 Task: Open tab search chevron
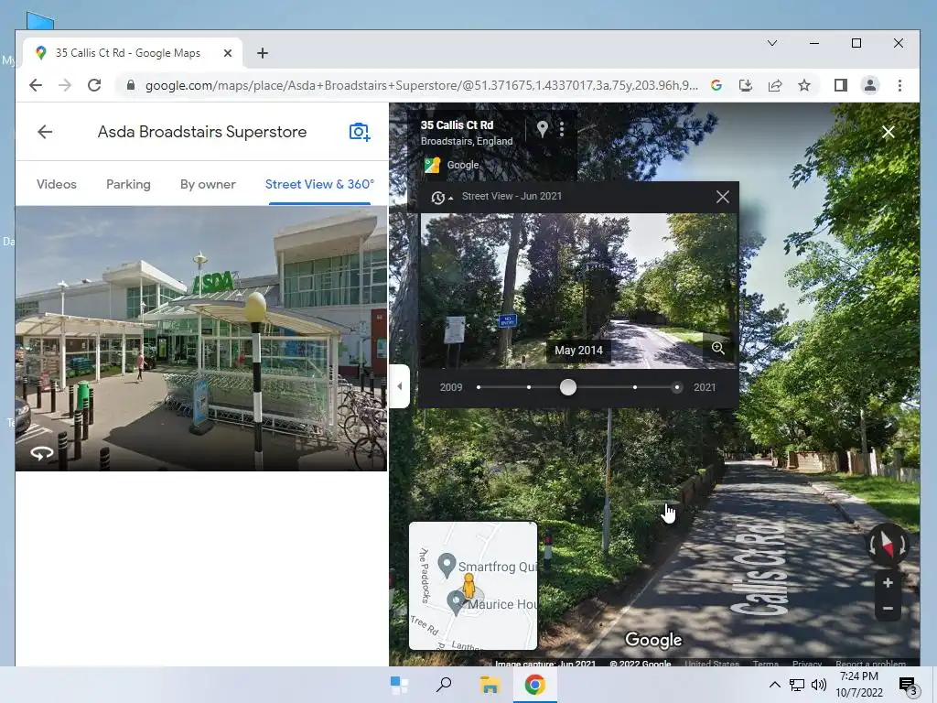pos(772,43)
